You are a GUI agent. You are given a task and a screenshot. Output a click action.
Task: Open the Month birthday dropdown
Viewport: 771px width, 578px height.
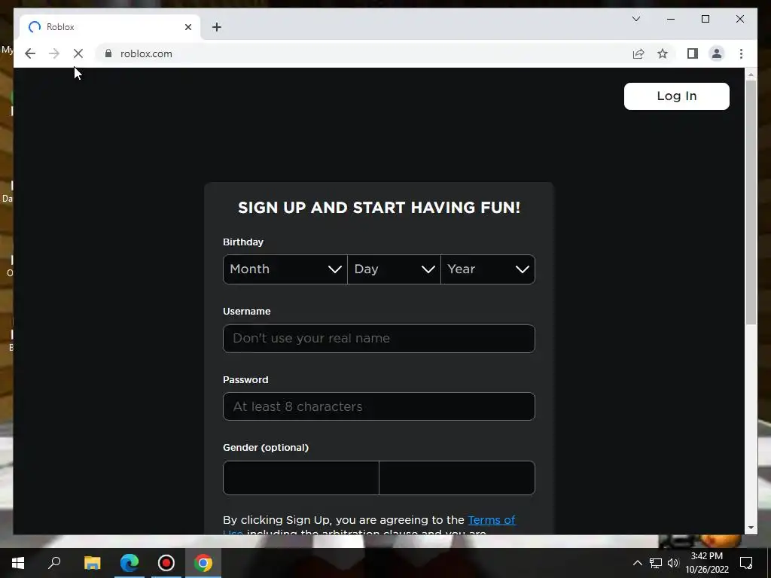285,269
